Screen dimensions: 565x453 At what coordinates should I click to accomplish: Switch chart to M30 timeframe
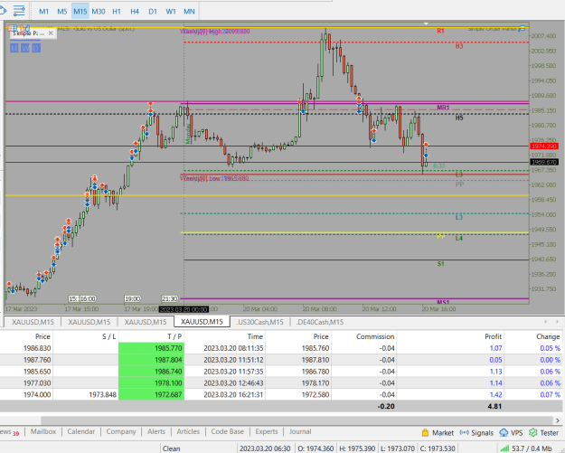99,12
